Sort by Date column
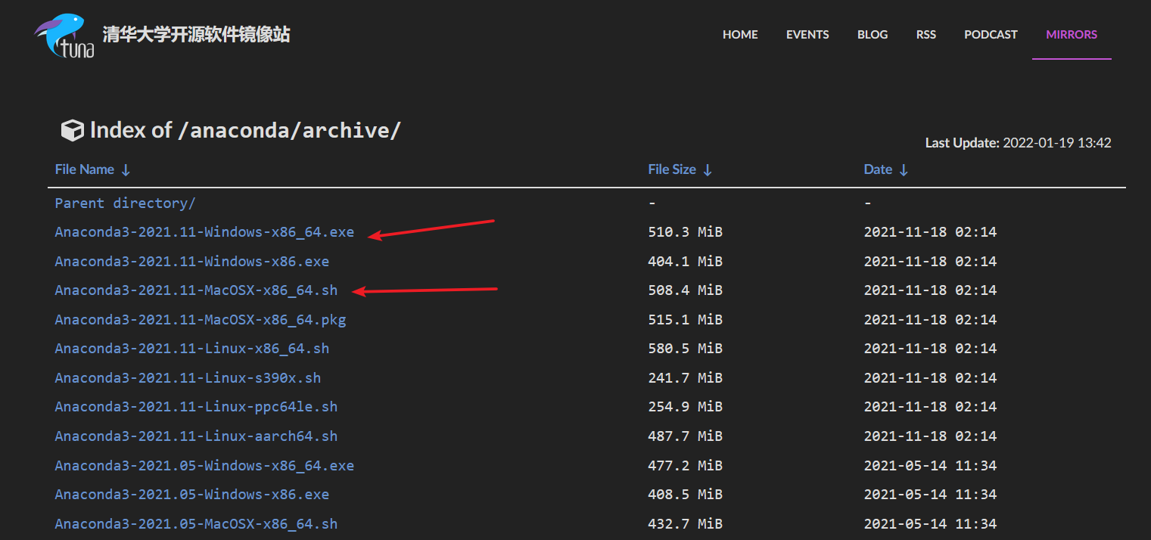The image size is (1151, 540). [x=885, y=169]
